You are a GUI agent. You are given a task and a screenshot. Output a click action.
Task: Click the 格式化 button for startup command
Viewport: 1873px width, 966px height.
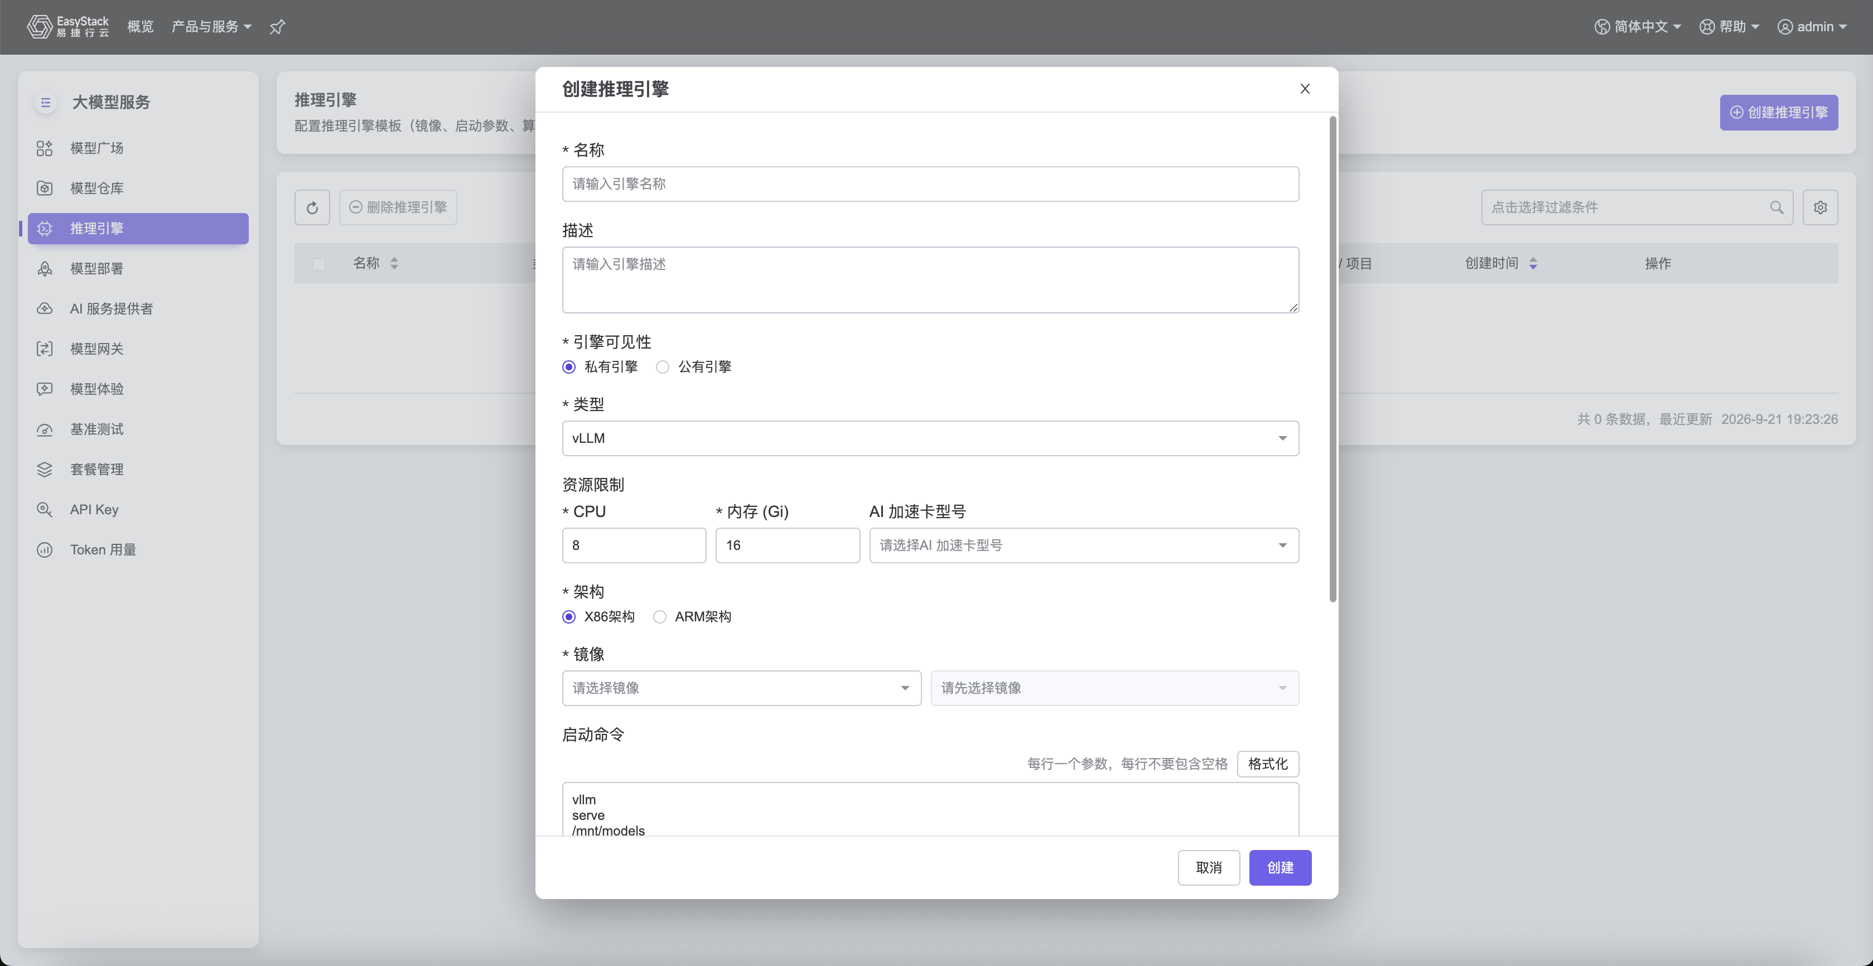(1267, 764)
